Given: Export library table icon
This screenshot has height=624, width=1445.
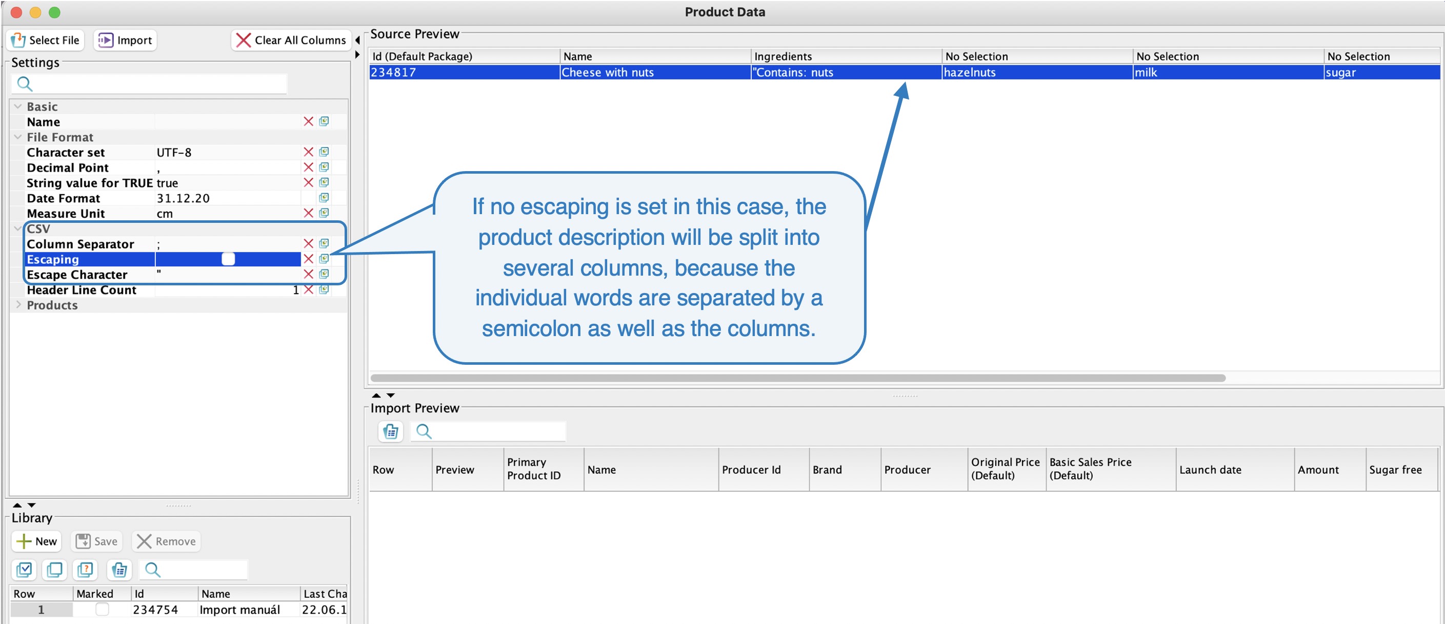Looking at the screenshot, I should [x=119, y=570].
